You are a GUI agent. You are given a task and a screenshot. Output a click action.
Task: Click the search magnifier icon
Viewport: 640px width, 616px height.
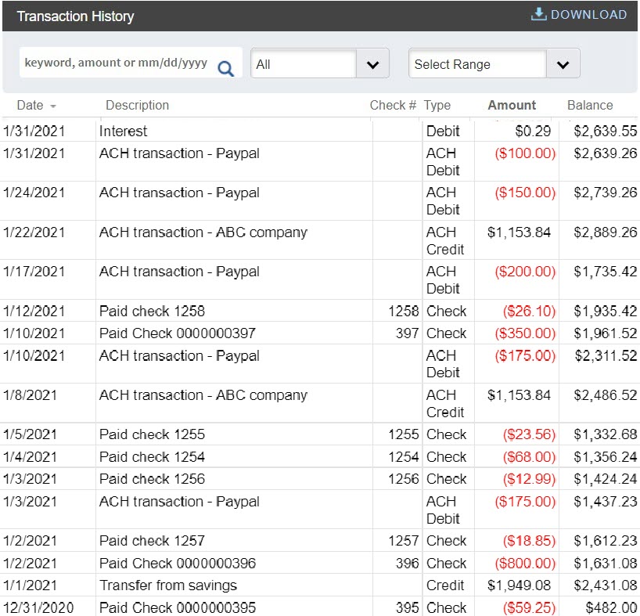click(225, 68)
